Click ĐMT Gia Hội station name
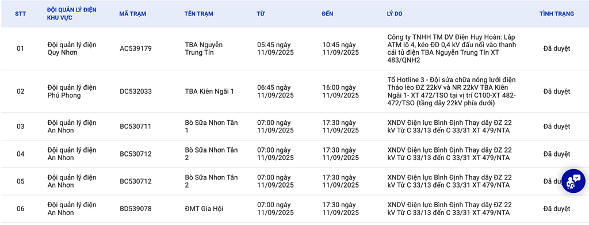Screen dimensions: 589x225 [x=204, y=208]
